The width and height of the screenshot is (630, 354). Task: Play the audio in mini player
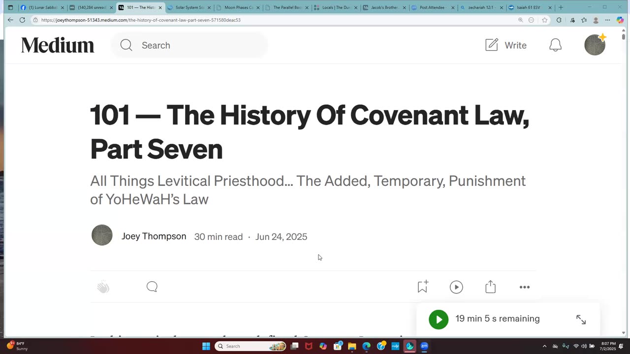[439, 319]
